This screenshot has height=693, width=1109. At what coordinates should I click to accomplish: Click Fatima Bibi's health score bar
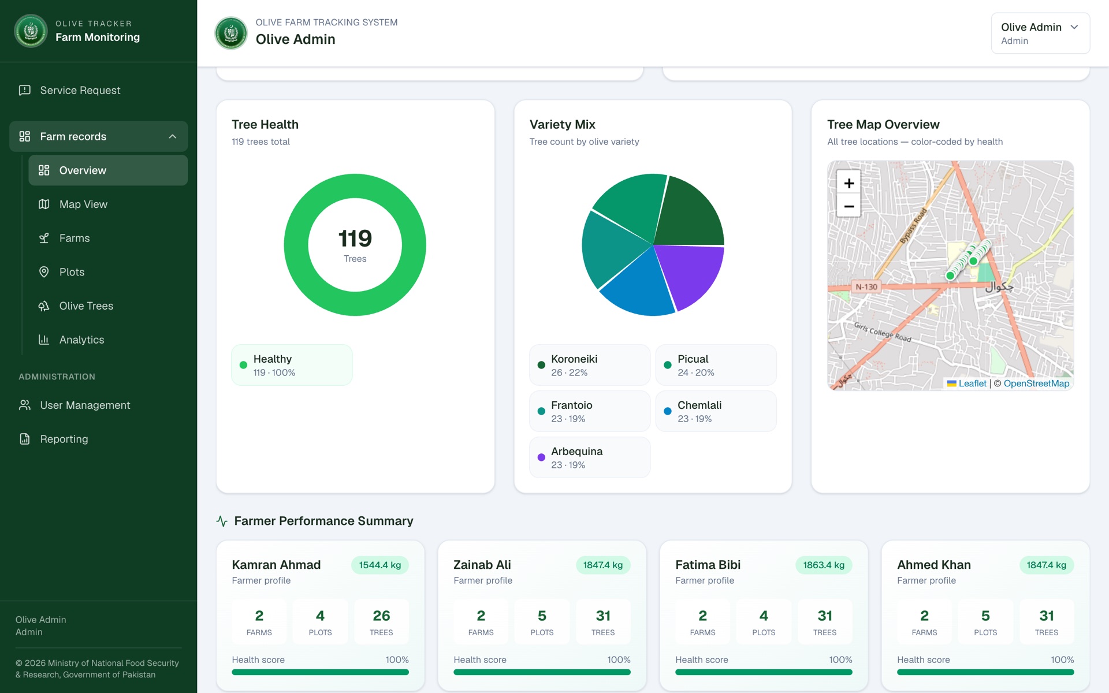(x=764, y=672)
